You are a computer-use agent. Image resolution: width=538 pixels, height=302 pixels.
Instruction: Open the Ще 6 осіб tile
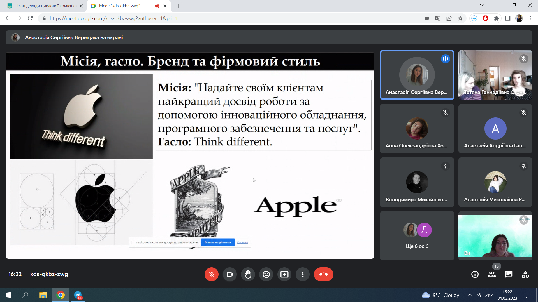point(417,236)
